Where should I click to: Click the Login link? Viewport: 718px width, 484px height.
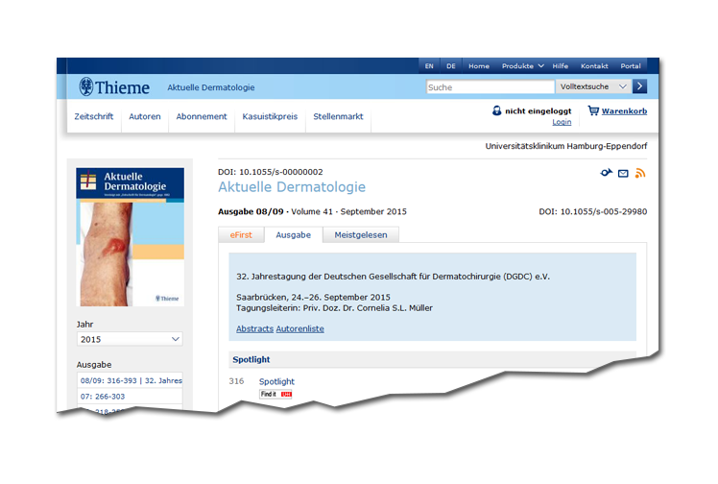pos(562,122)
